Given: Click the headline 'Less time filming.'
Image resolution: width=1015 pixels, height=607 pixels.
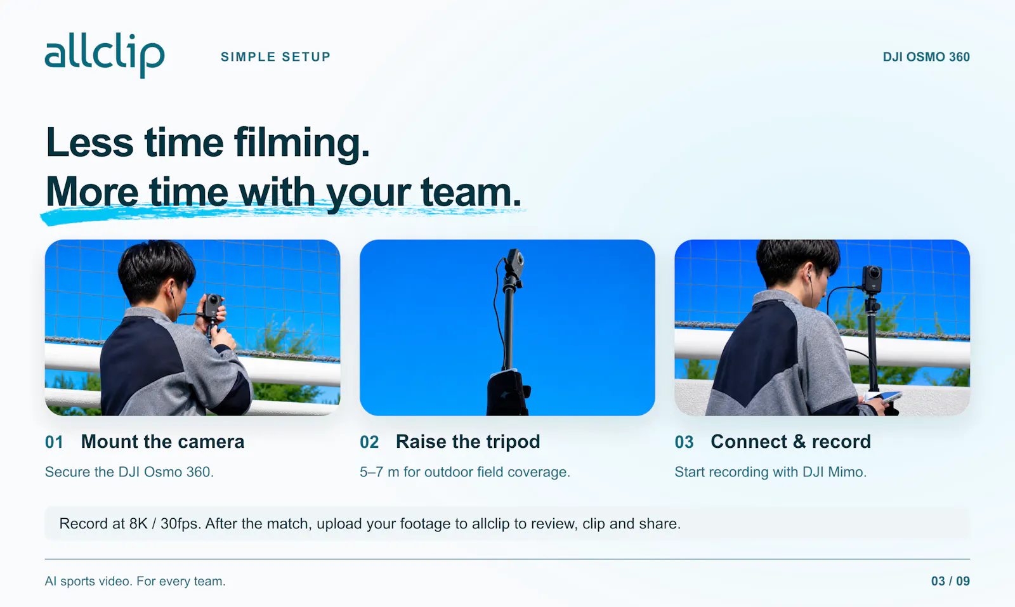Looking at the screenshot, I should [207, 143].
